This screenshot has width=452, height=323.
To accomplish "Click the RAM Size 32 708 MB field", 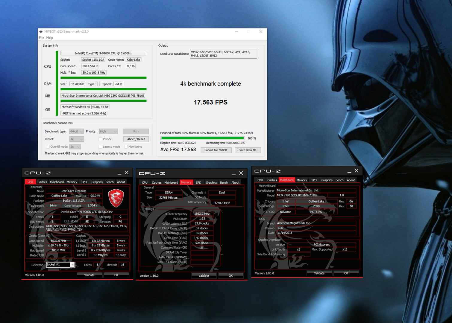I will coord(77,84).
